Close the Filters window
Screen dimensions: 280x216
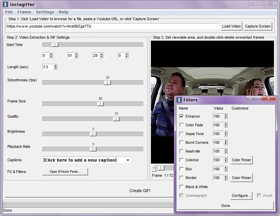(x=268, y=98)
